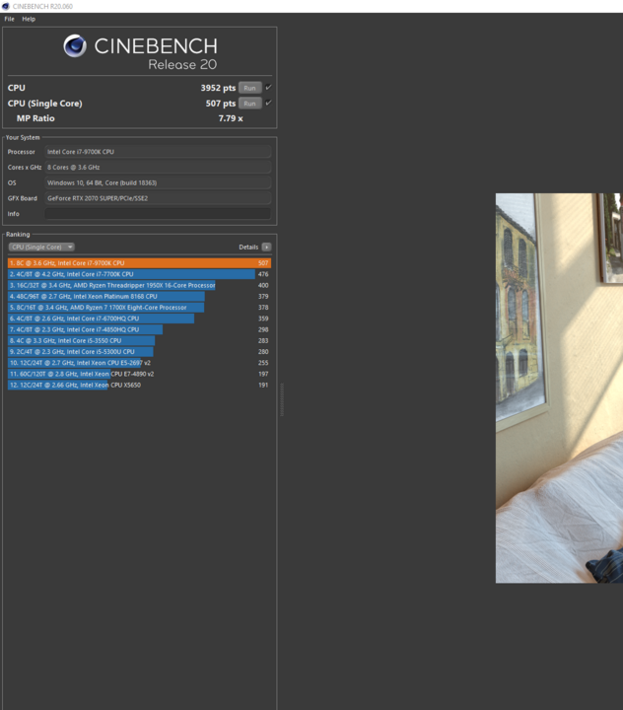Select ranking row 6 Core i7-6700HQ
The height and width of the screenshot is (710, 623).
tap(139, 319)
